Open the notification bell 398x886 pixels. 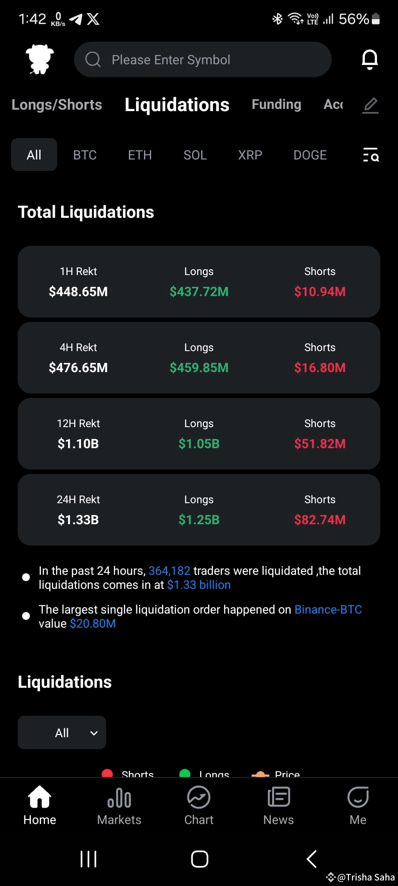[370, 59]
